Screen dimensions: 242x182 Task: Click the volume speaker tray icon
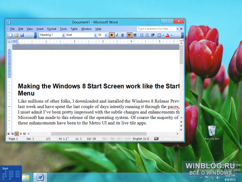pyautogui.click(x=218, y=178)
